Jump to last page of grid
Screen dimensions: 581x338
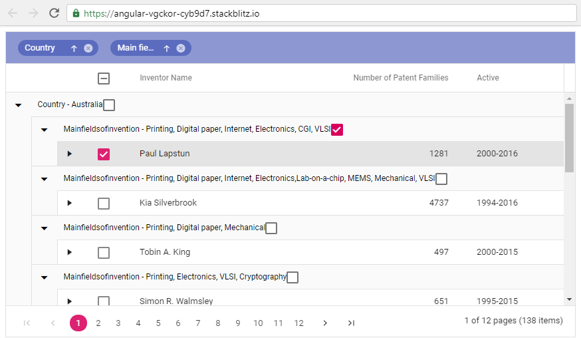[351, 323]
